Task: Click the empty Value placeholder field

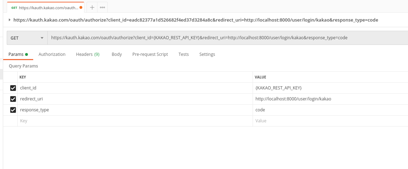Action: coord(330,121)
